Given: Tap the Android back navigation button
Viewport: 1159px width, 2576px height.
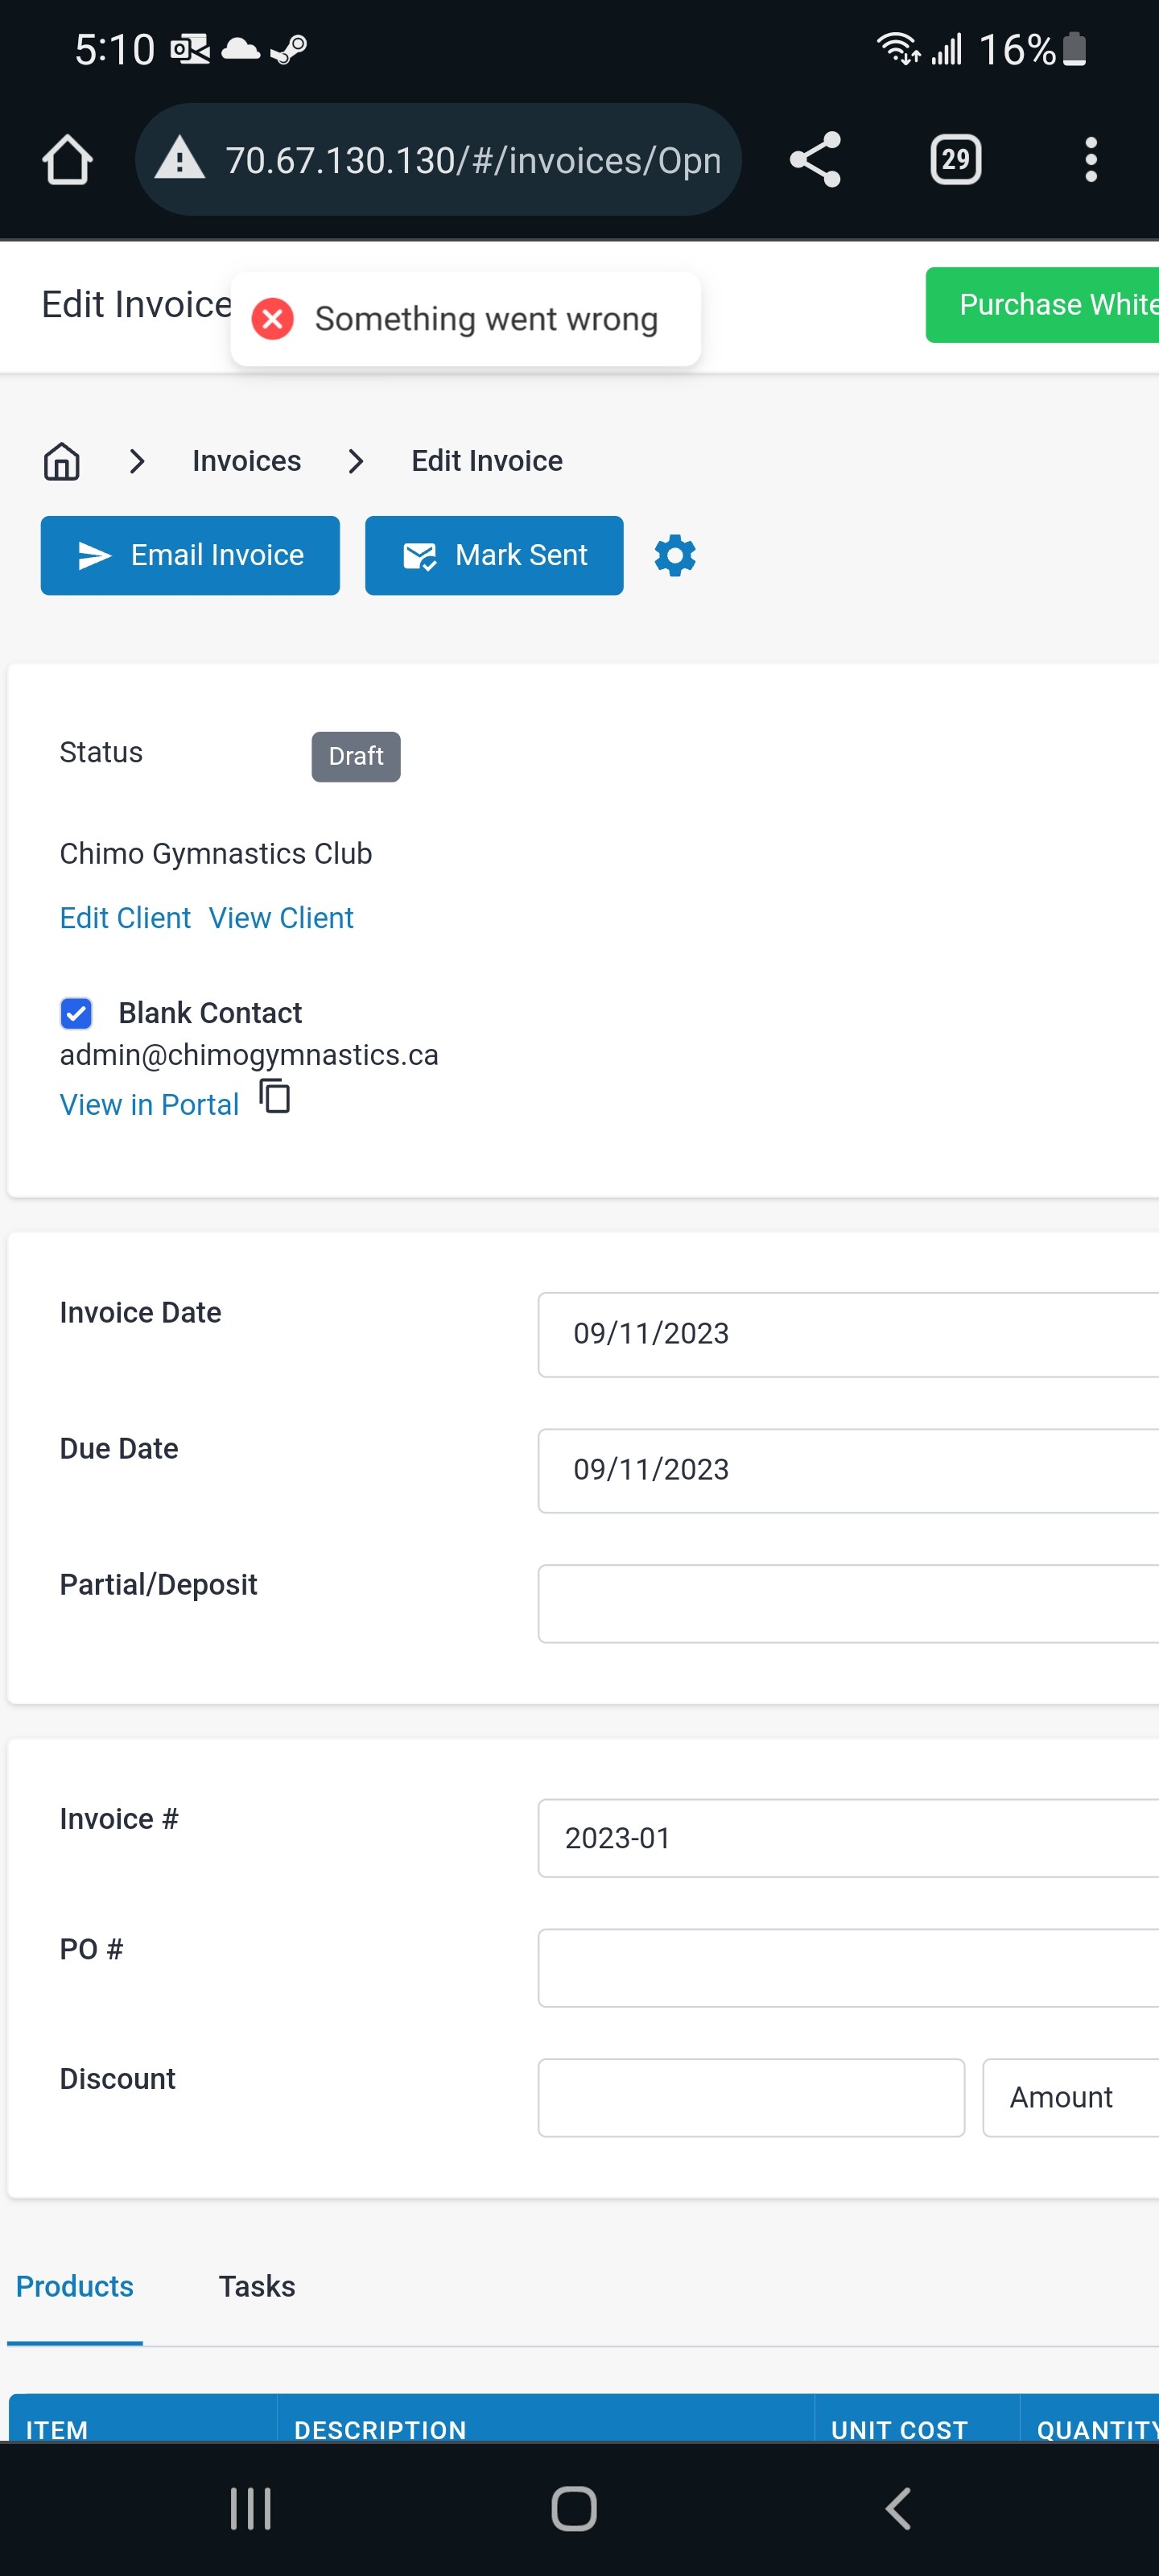Looking at the screenshot, I should click(898, 2508).
